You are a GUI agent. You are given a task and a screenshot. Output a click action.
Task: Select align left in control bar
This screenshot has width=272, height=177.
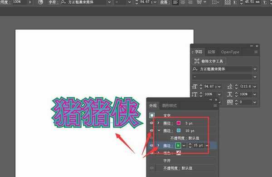175,2
